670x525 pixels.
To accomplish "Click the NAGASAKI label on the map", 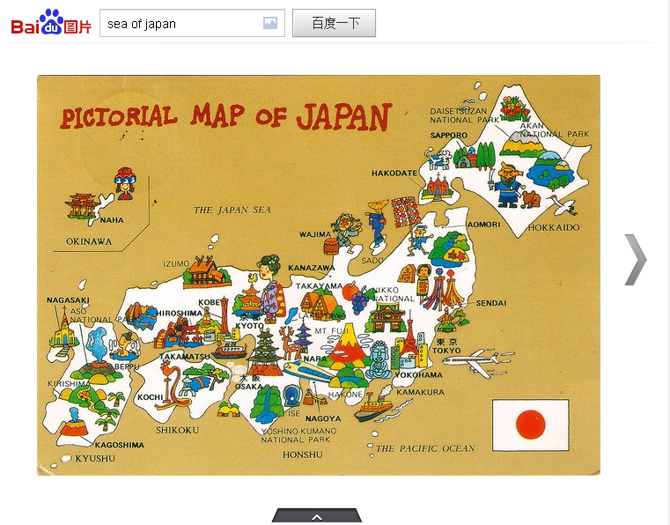I will [68, 300].
